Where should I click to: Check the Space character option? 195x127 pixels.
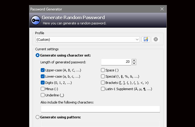pyautogui.click(x=103, y=70)
